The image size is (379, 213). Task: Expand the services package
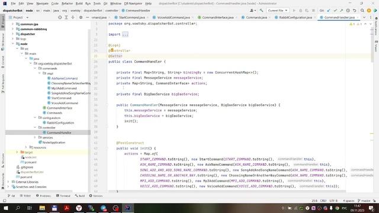[35, 137]
